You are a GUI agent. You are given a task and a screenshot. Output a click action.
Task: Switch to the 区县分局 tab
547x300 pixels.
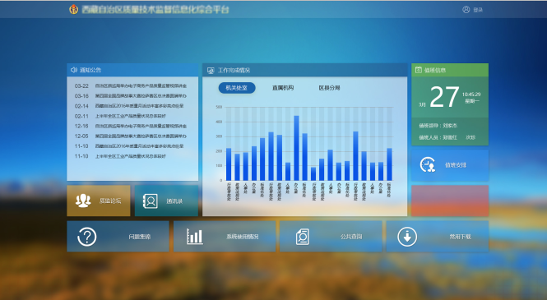point(329,88)
